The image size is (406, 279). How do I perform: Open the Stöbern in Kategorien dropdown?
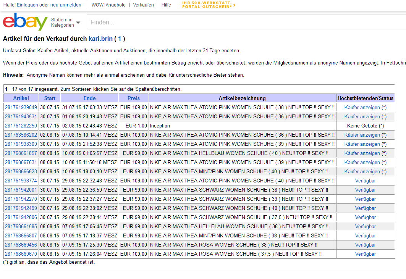(x=65, y=23)
